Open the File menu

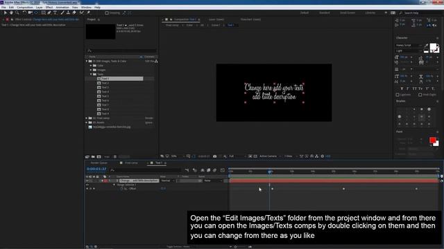(3, 8)
